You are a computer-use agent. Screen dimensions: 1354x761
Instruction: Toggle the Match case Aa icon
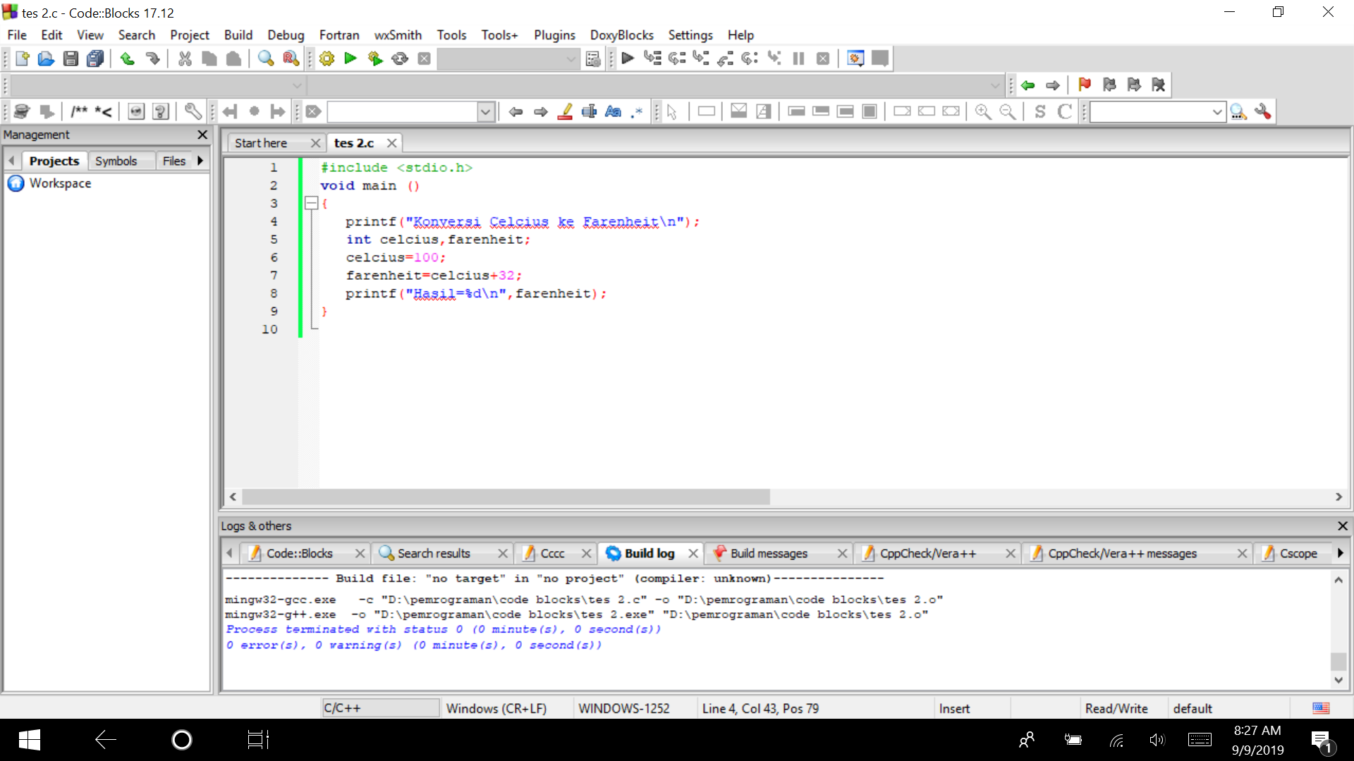coord(614,111)
